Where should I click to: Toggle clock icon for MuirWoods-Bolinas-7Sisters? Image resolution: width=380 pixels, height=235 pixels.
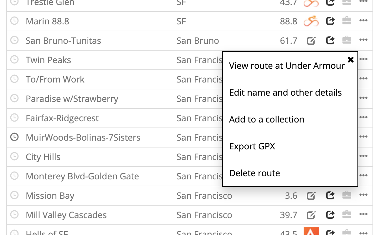coord(14,137)
